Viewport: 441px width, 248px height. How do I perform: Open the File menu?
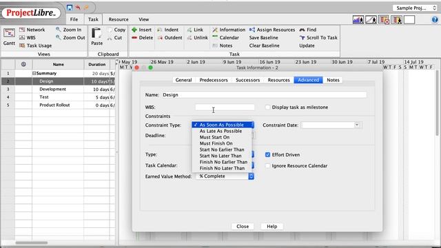(74, 19)
